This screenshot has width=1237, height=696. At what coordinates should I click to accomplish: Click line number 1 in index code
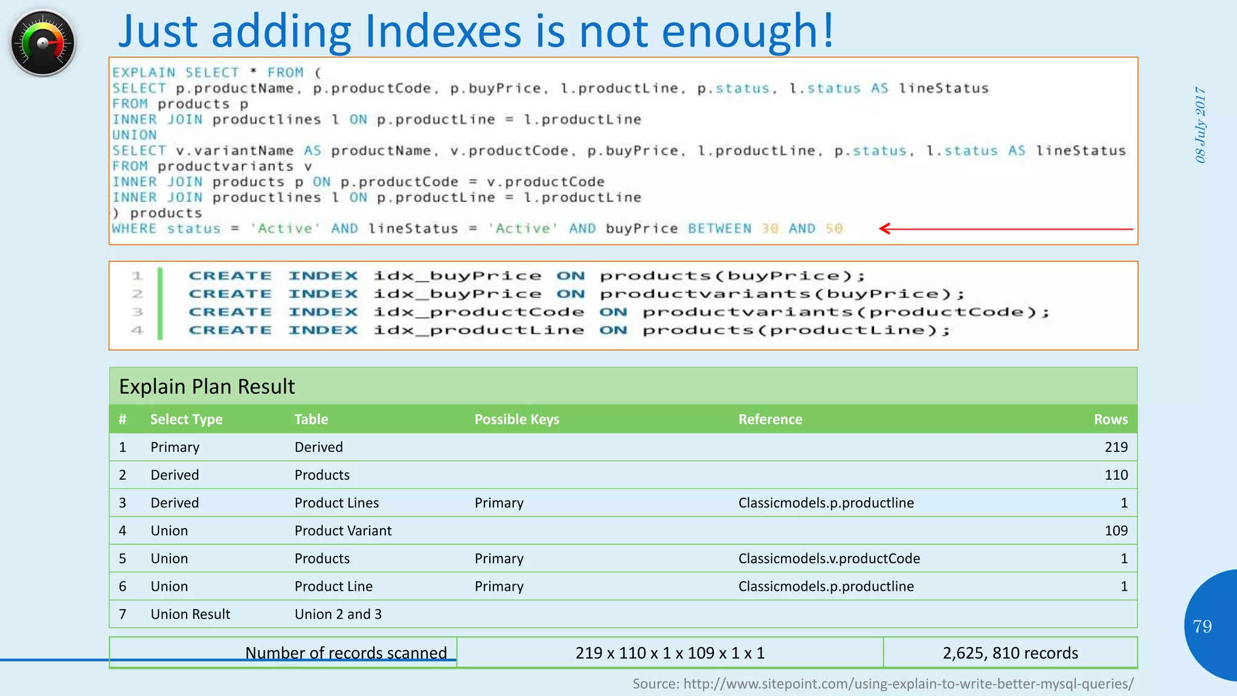(x=137, y=275)
